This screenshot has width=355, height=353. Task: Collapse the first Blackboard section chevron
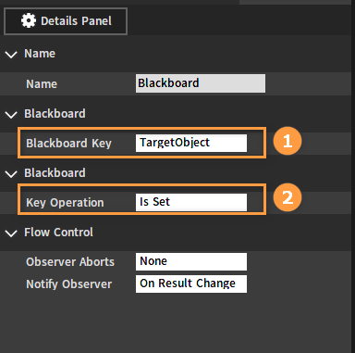pos(11,115)
